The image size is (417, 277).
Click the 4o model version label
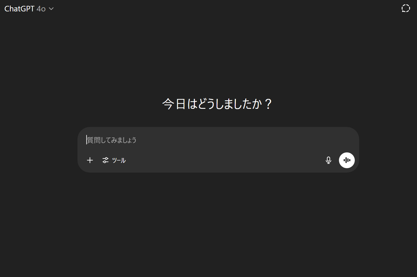(41, 9)
